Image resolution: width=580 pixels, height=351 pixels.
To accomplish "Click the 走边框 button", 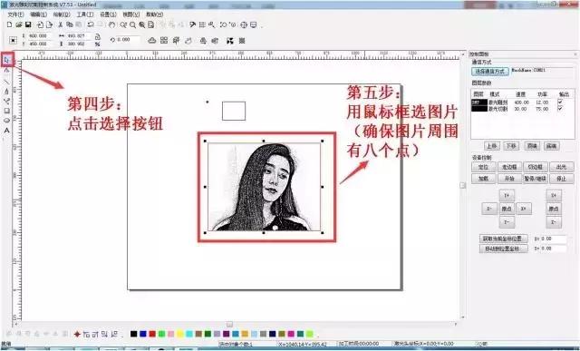I will [509, 168].
